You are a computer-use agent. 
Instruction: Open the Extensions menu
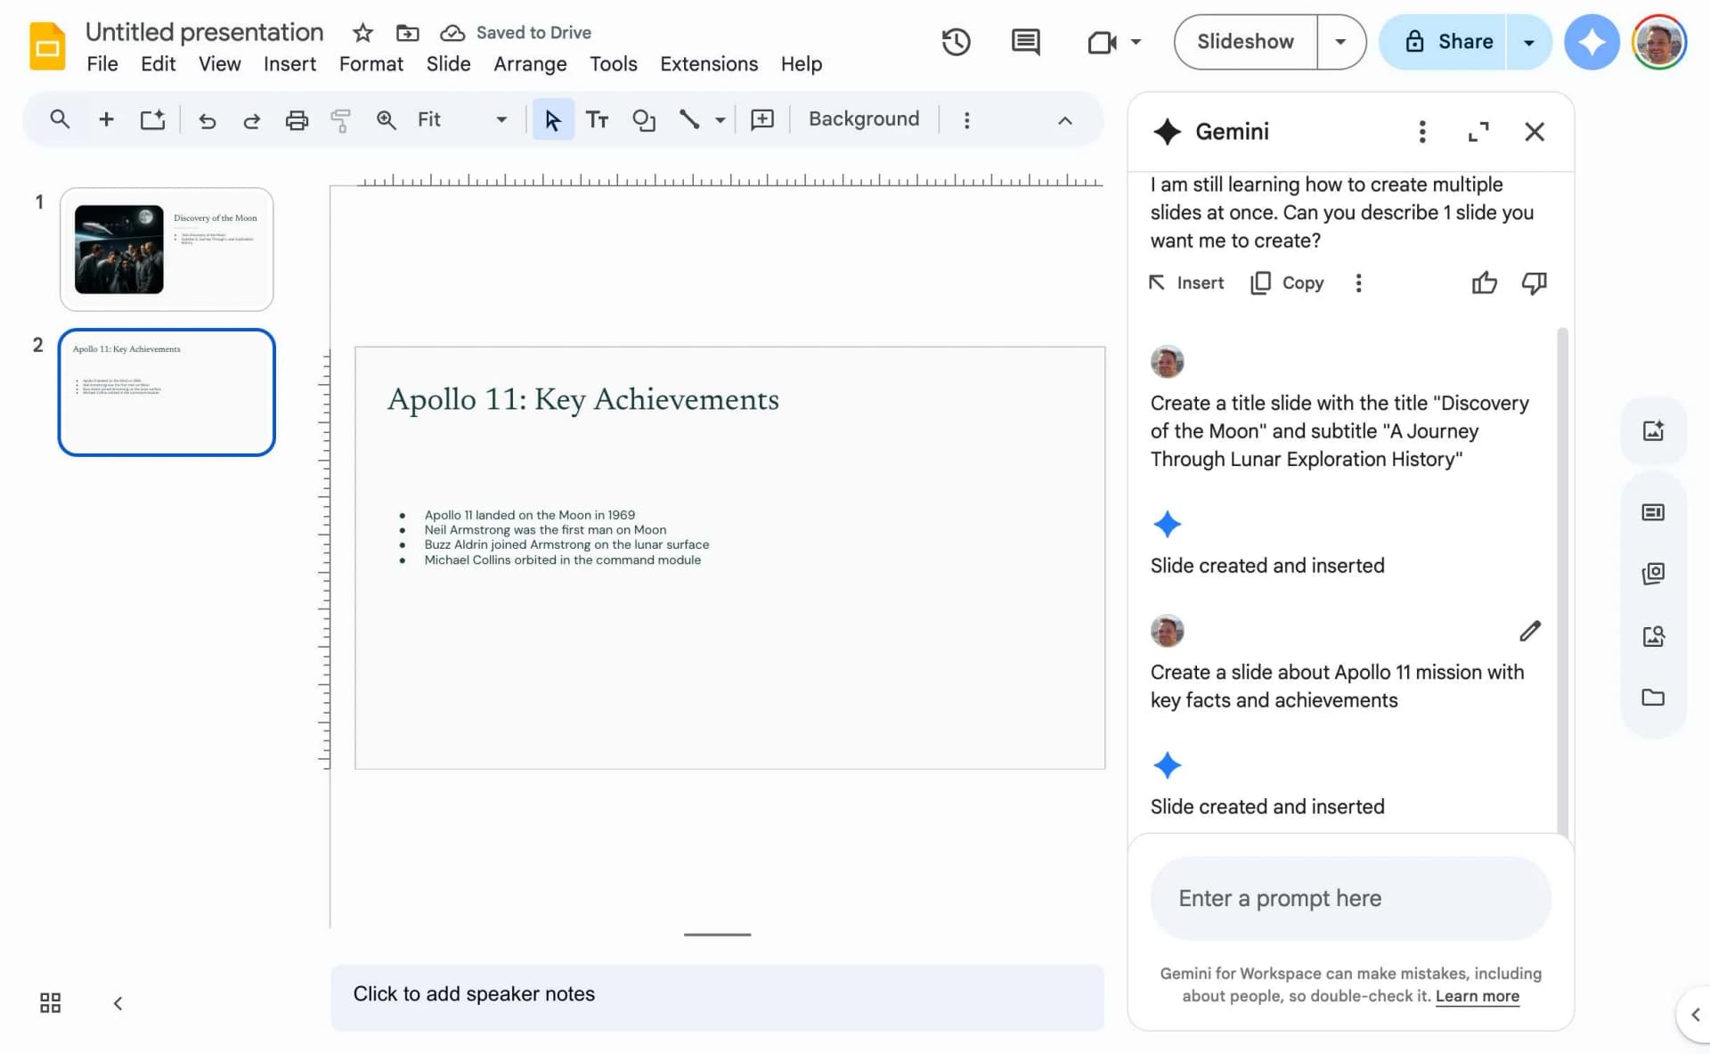click(709, 64)
